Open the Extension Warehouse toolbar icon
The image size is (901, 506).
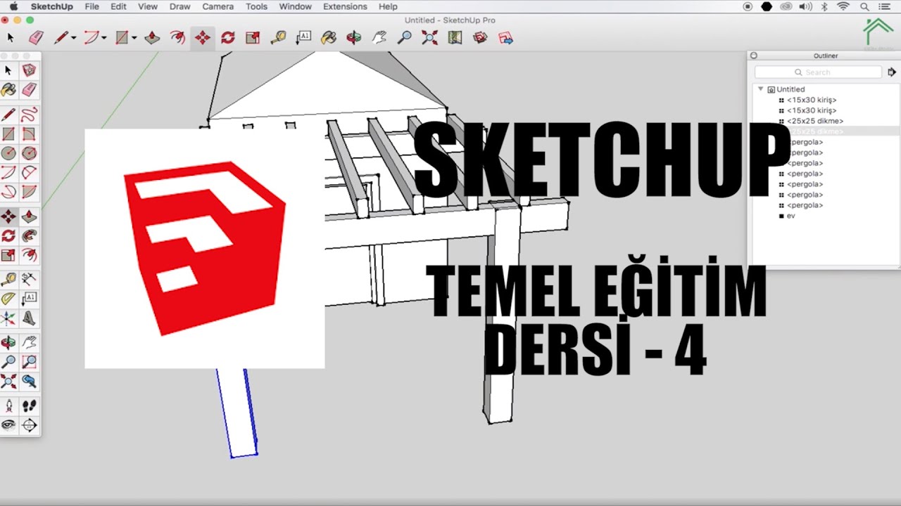505,37
